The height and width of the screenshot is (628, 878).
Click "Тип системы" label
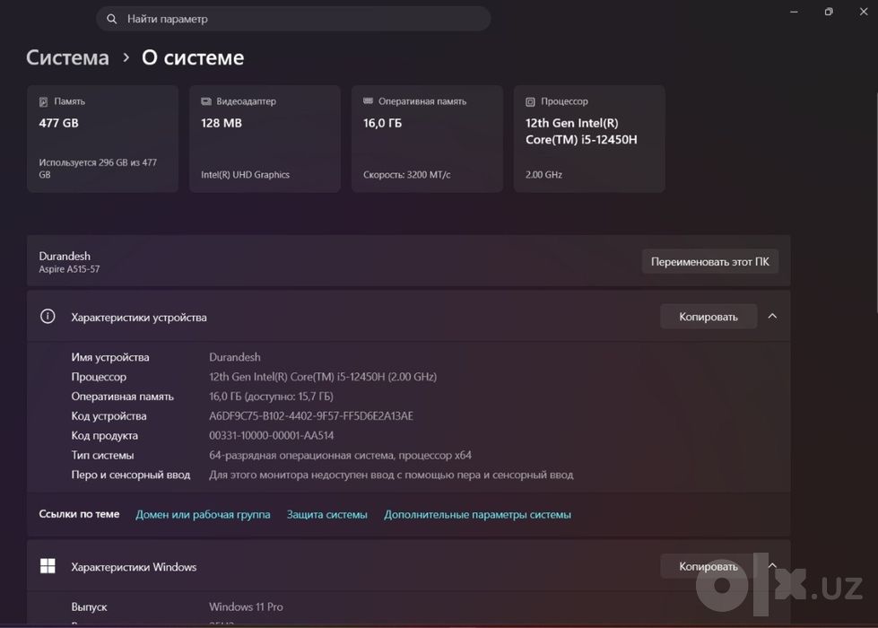coord(102,455)
